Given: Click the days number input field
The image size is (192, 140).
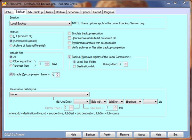Looking at the screenshot, I should (x=41, y=64).
